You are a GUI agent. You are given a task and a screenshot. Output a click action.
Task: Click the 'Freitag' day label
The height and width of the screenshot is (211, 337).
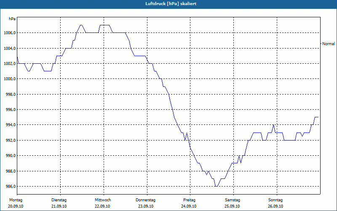[189, 200]
